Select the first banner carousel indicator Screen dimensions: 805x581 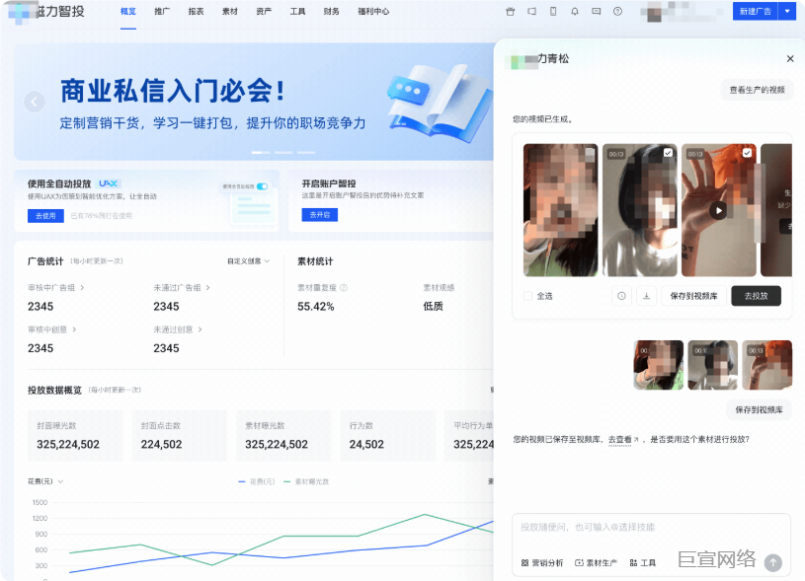coord(261,152)
